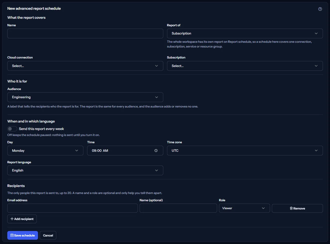This screenshot has height=244, width=330.
Task: Click the clock icon in Time field
Action: 156,150
